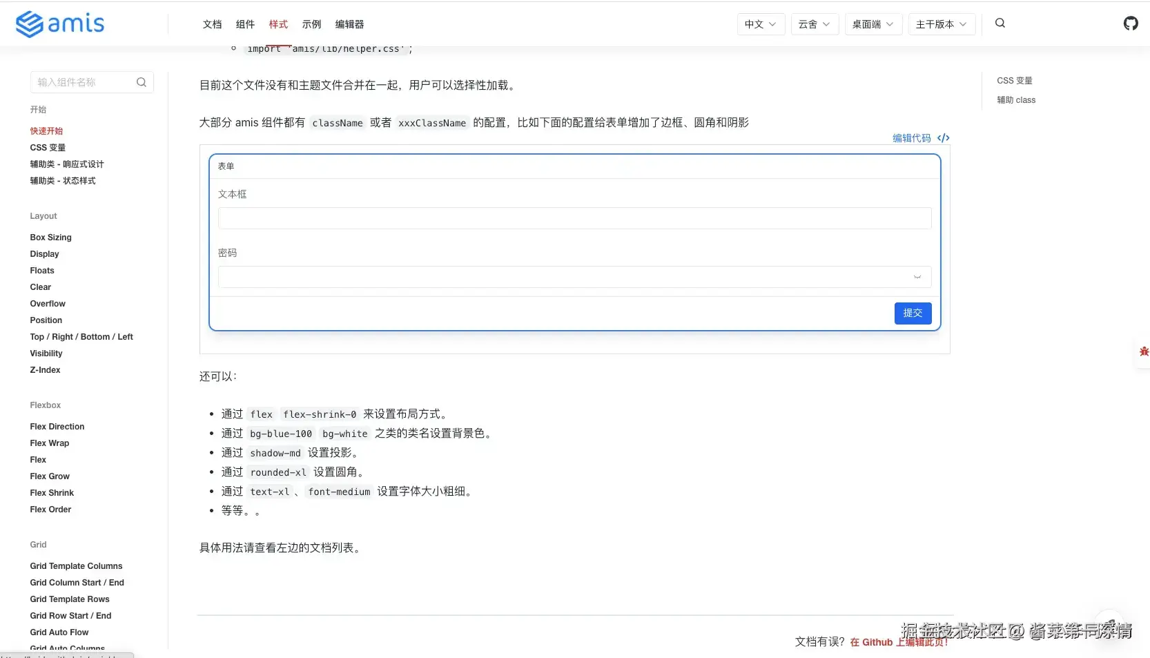This screenshot has height=658, width=1150.
Task: Open Display doc page
Action: 44,254
